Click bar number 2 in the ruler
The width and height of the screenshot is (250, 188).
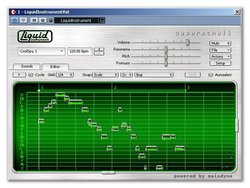tap(115, 88)
